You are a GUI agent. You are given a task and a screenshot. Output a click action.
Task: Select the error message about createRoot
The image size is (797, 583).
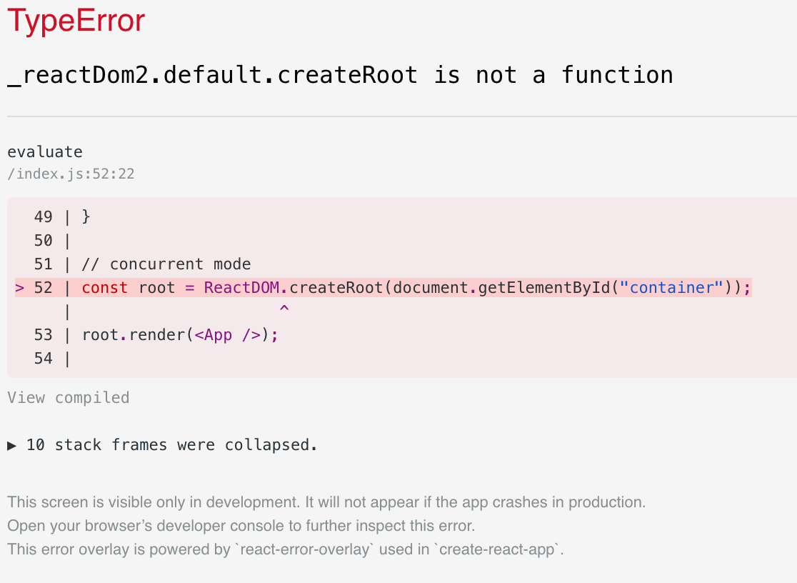tap(339, 74)
